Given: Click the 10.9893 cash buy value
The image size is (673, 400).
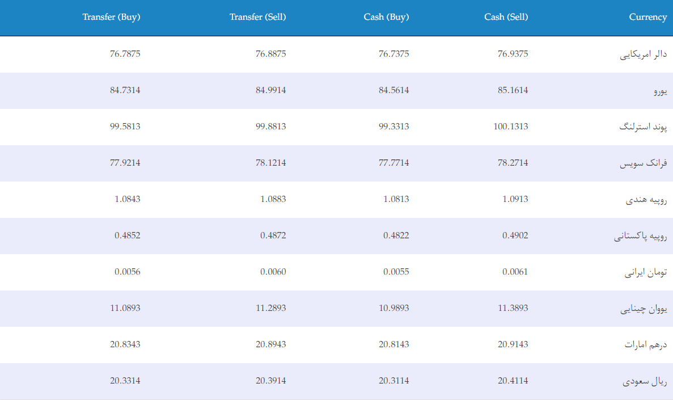Looking at the screenshot, I should pyautogui.click(x=393, y=308).
